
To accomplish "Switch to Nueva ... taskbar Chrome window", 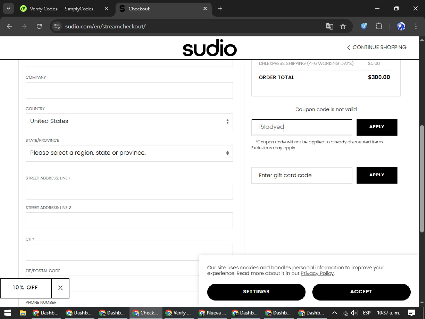I will pos(212,313).
